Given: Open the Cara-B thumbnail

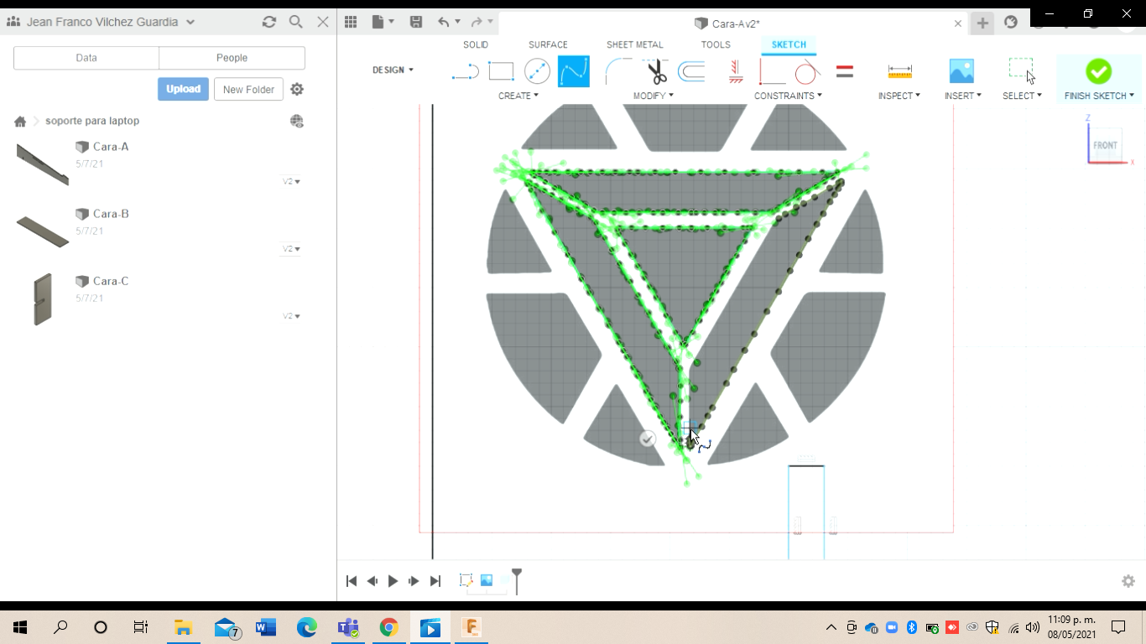Looking at the screenshot, I should tap(42, 231).
